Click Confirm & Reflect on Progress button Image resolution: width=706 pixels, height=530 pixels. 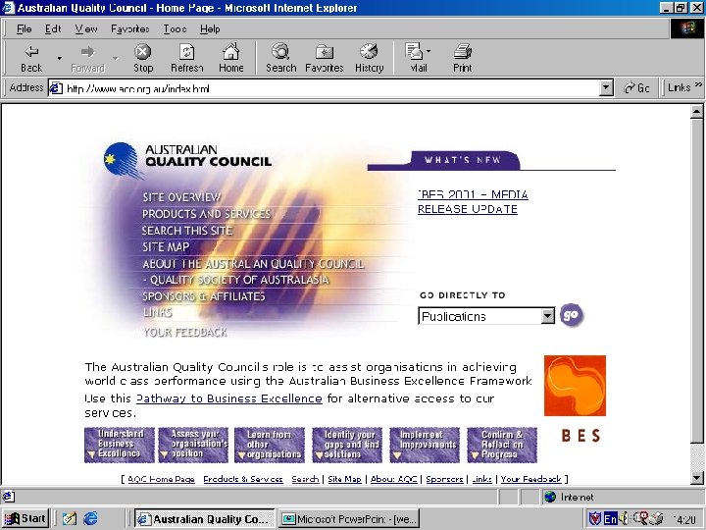(502, 445)
